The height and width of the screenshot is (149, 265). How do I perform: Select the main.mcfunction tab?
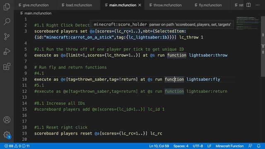123,5
